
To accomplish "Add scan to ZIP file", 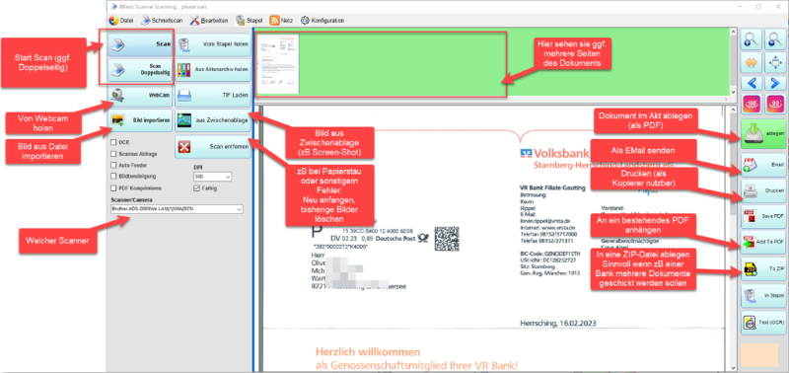I will (763, 268).
